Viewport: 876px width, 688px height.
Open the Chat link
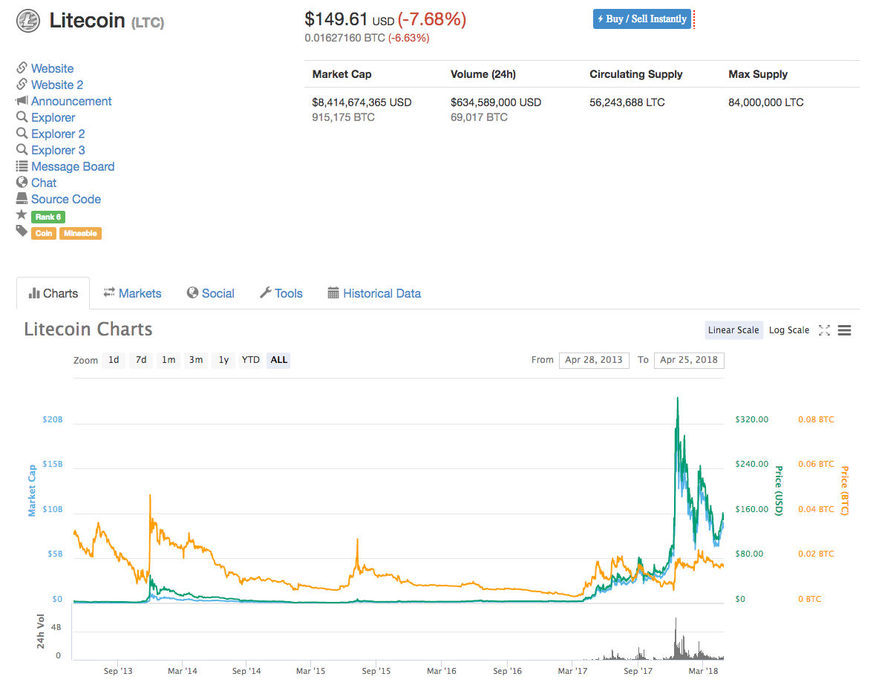click(x=44, y=183)
